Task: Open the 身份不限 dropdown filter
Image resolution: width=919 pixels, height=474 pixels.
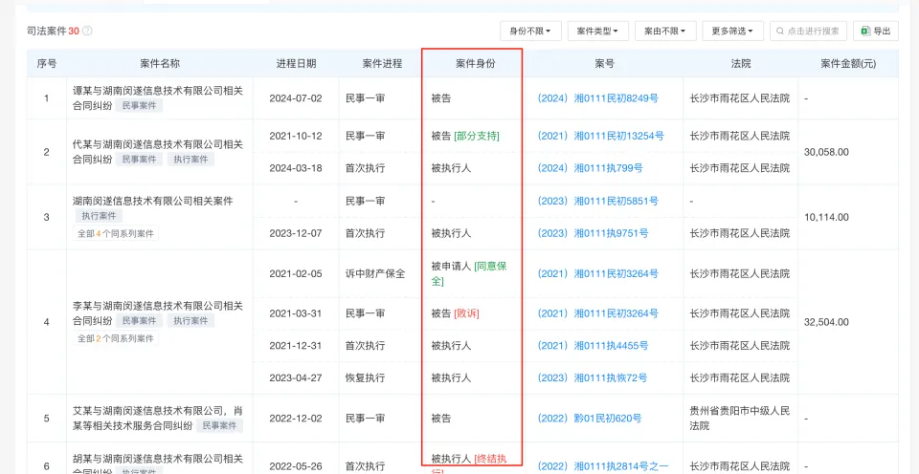Action: tap(530, 31)
